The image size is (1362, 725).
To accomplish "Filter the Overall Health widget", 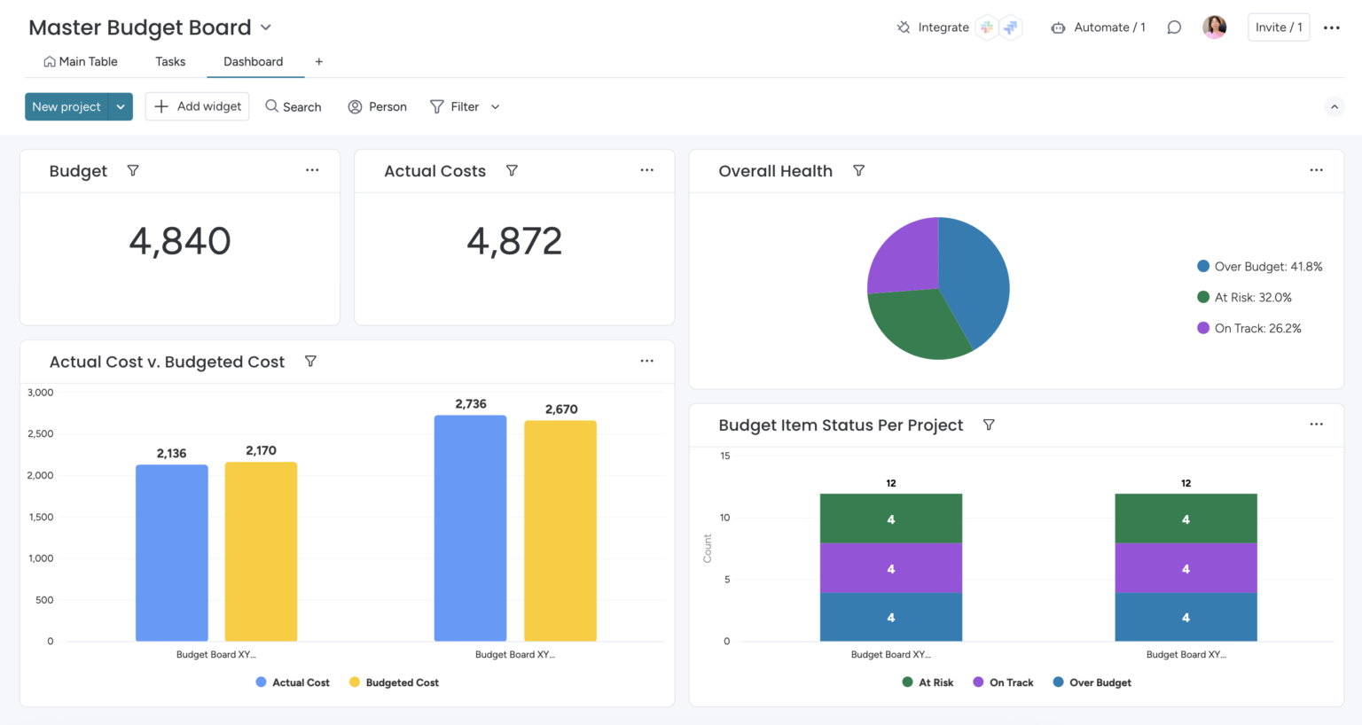I will click(x=858, y=170).
